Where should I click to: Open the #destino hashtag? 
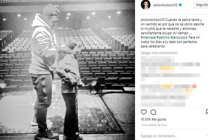[163, 37]
